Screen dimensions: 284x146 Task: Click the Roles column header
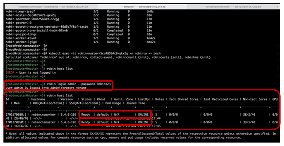point(159,99)
